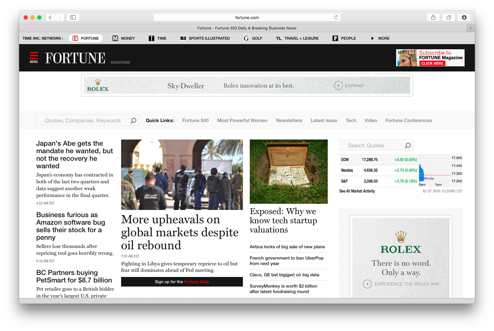
Task: Open More upheavals on global markets headline
Action: coord(180,232)
